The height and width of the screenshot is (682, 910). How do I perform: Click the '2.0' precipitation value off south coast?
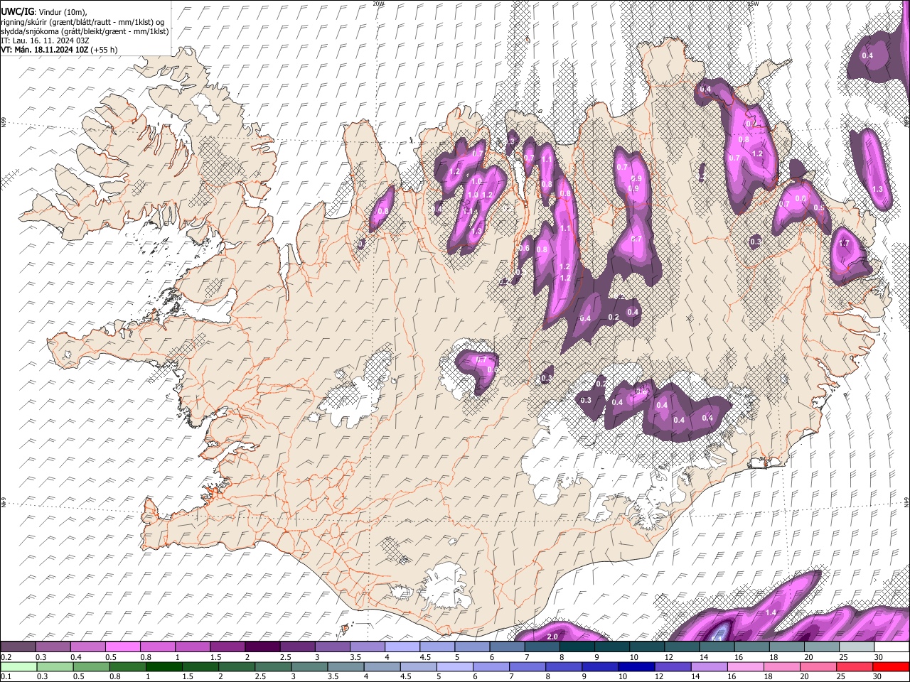point(552,637)
